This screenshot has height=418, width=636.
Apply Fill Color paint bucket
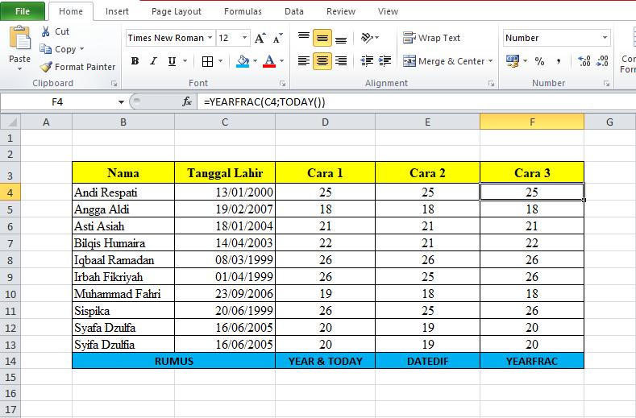(x=243, y=61)
